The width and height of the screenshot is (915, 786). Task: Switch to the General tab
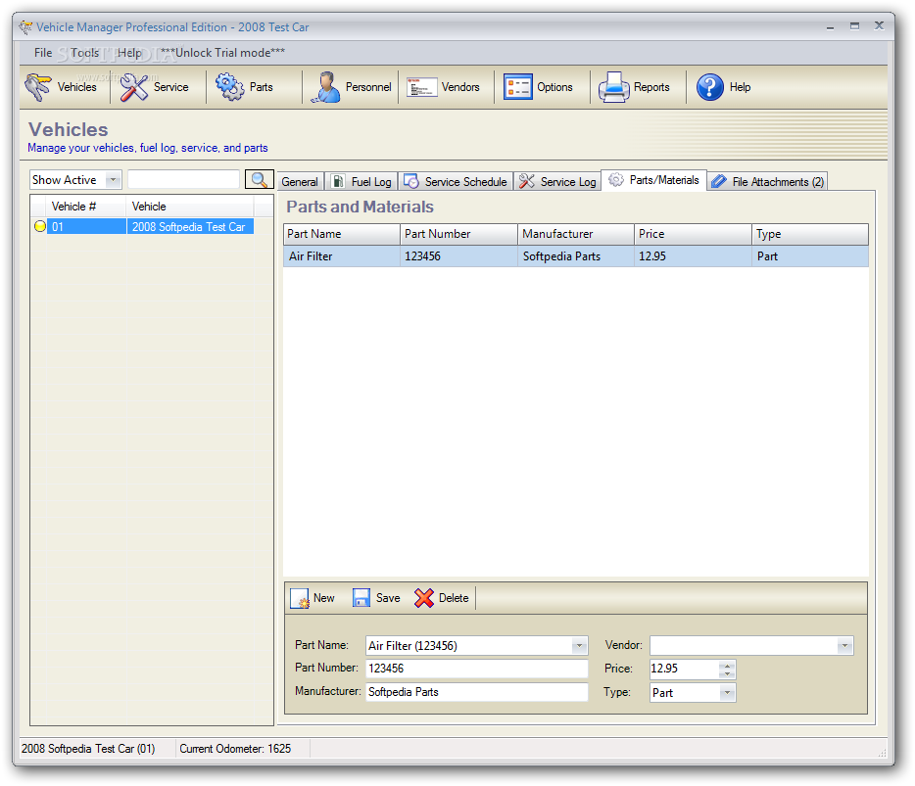click(300, 182)
